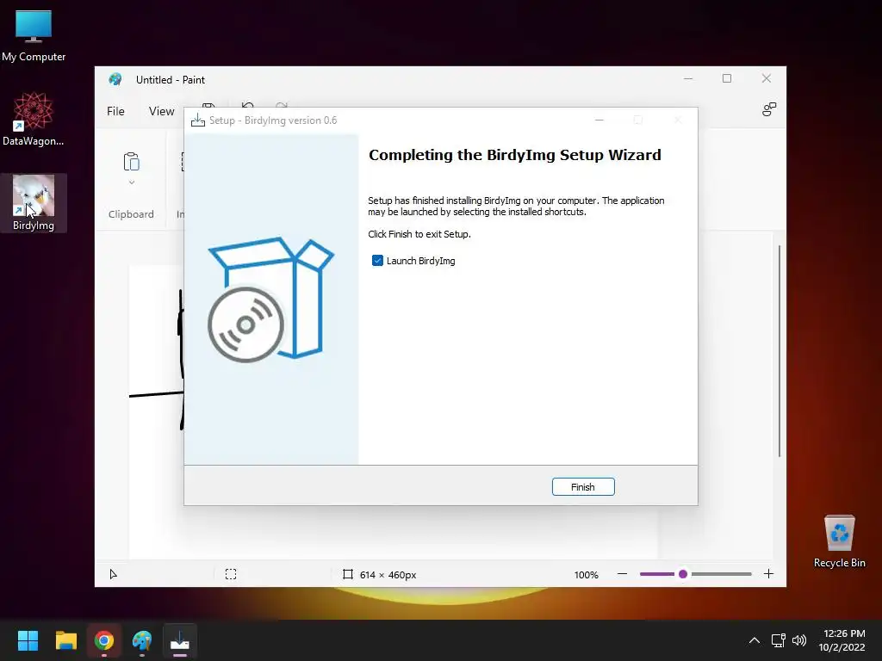Click the Paste clipboard icon in Paint
This screenshot has width=882, height=661.
pos(131,162)
